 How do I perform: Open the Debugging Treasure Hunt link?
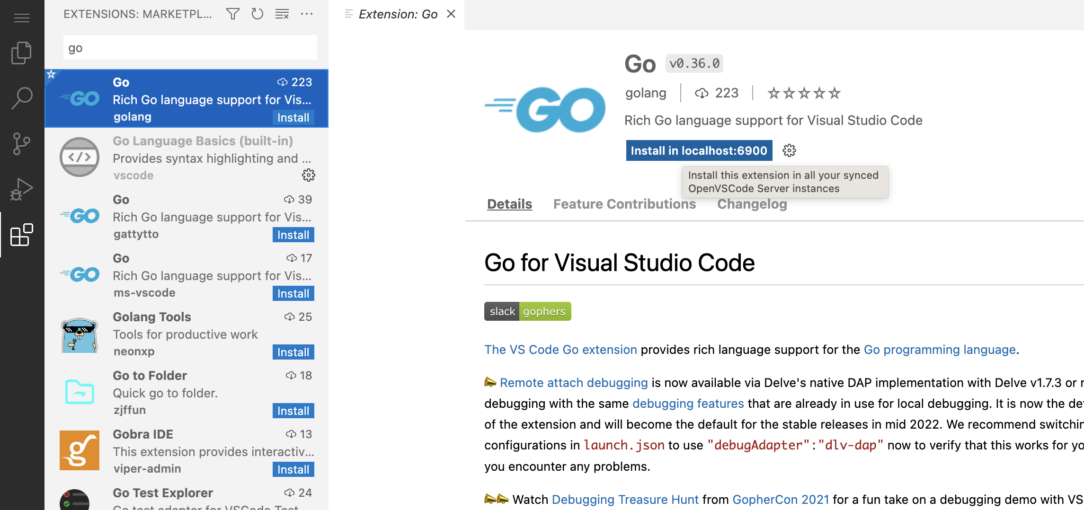coord(625,500)
